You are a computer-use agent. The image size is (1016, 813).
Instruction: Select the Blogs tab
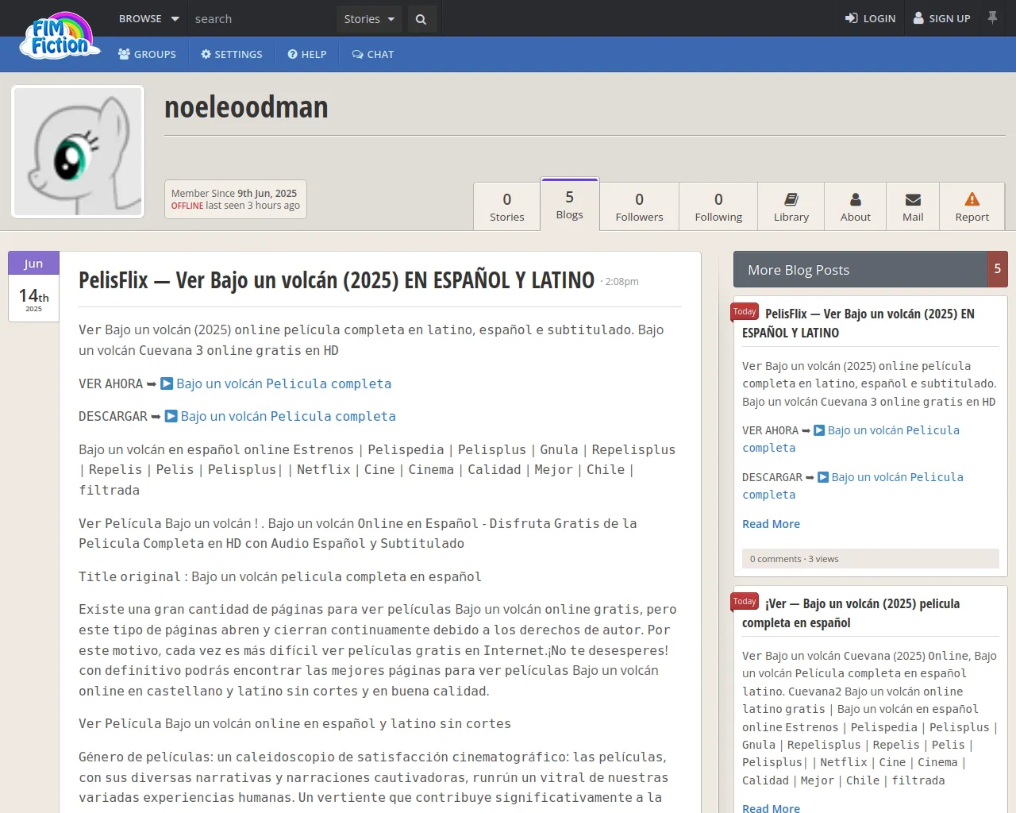pyautogui.click(x=569, y=205)
